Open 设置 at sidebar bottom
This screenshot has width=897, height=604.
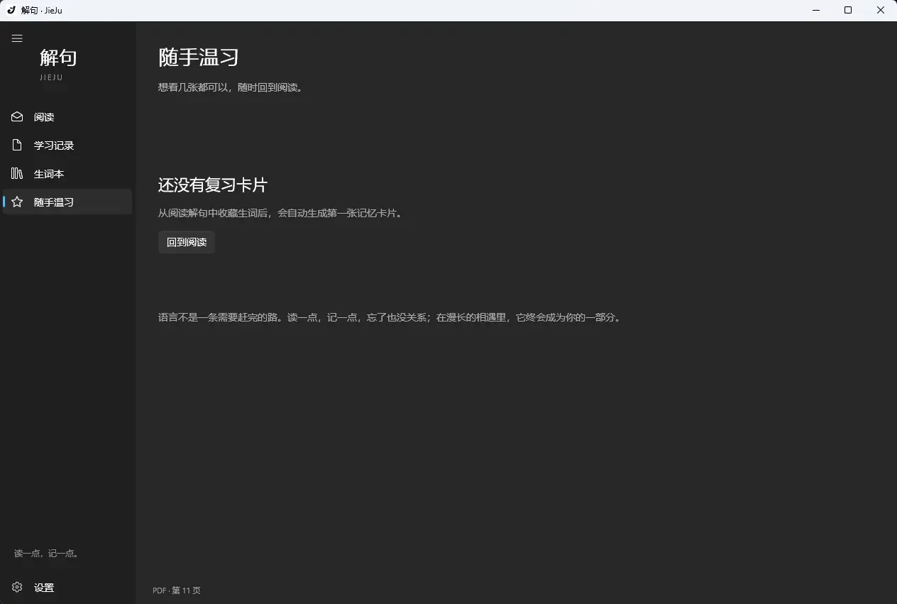point(67,587)
